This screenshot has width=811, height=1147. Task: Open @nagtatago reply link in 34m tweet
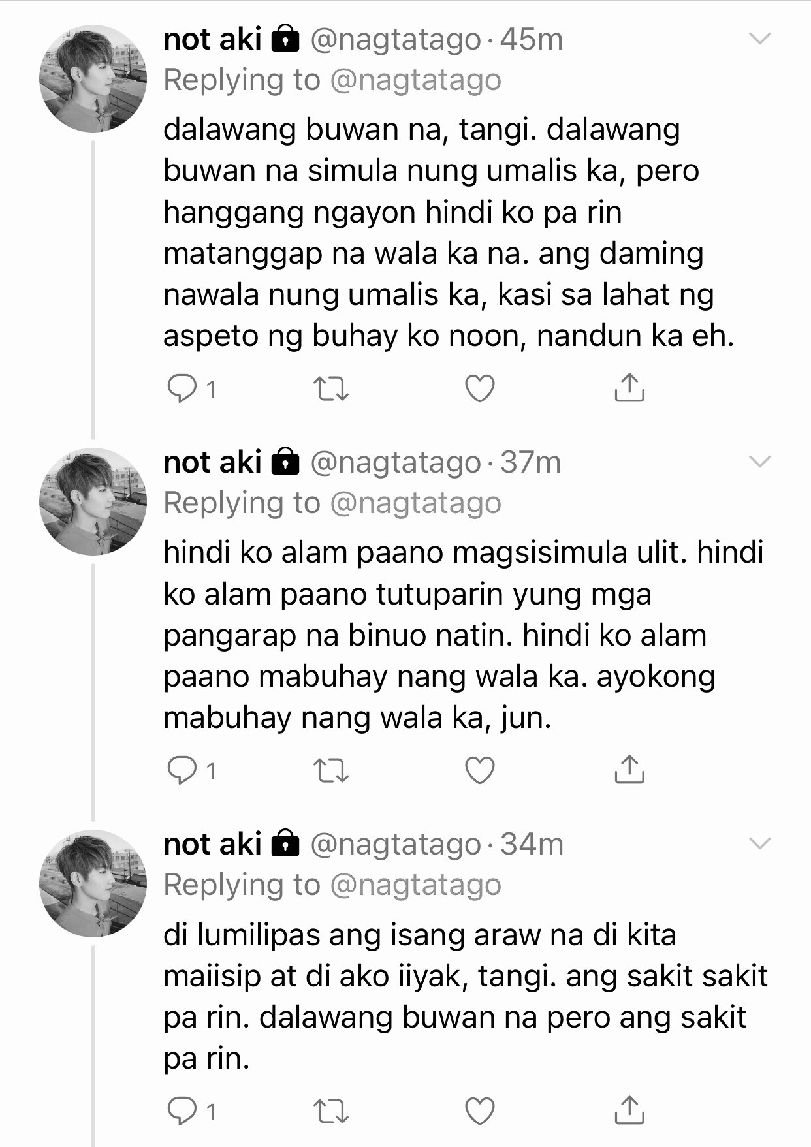[416, 886]
